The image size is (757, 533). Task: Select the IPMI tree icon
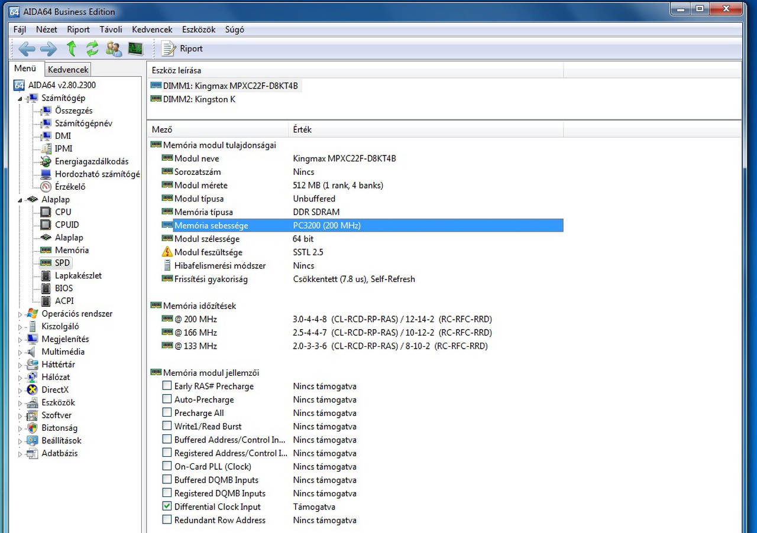pos(46,149)
